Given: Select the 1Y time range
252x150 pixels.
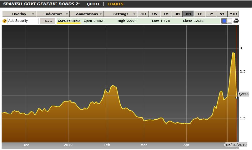Looking at the screenshot, I should coord(199,14).
